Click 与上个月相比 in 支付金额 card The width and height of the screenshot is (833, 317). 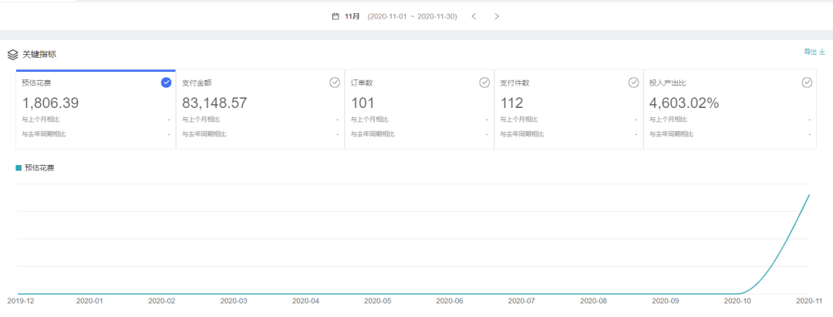(201, 120)
